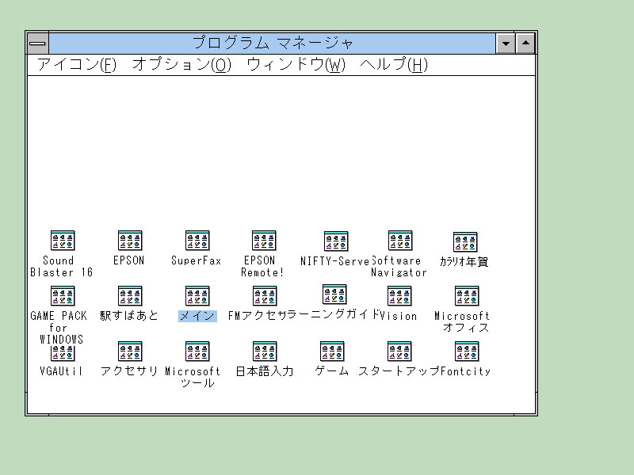
Task: Click the スタートアップ label text
Action: pos(399,371)
